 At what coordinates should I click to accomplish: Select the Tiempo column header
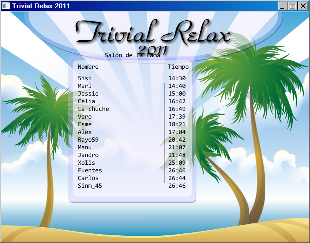(178, 67)
